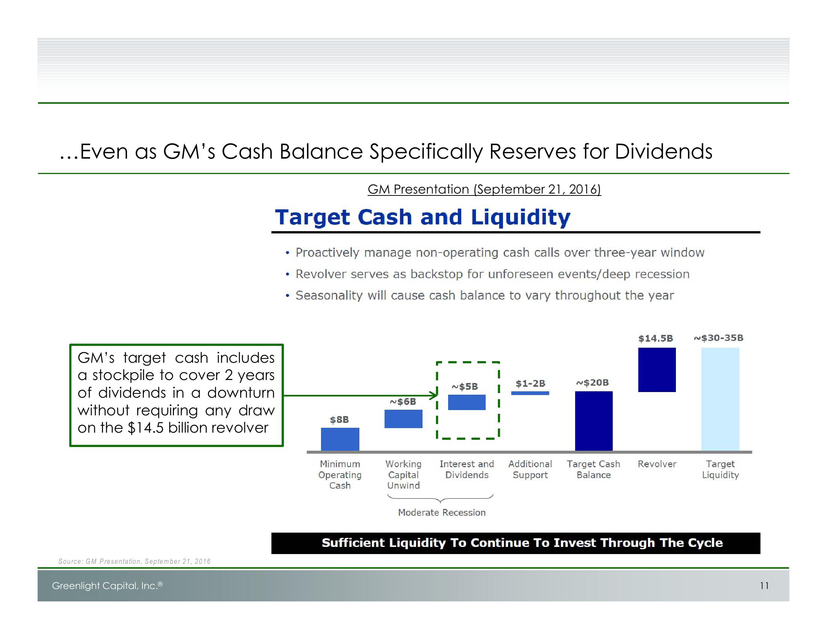Screen dimensions: 827x639
Task: Click the 'Sufficient Liquidity To Continue To Invest' banner
Action: (x=516, y=543)
